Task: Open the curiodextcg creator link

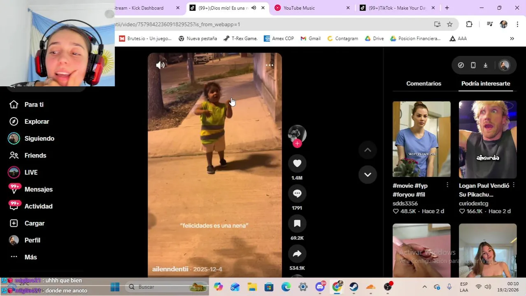Action: (473, 203)
